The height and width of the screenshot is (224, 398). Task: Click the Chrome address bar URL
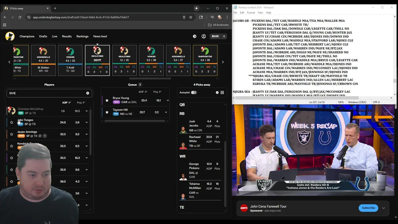click(x=81, y=17)
